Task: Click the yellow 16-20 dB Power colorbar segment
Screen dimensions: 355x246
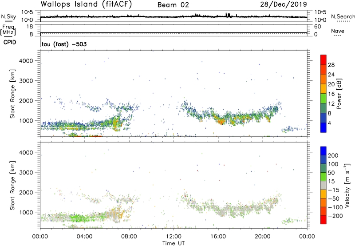Action: (323, 88)
